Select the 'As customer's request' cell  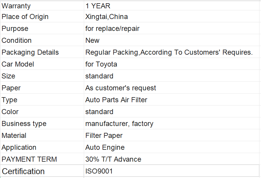121,88
